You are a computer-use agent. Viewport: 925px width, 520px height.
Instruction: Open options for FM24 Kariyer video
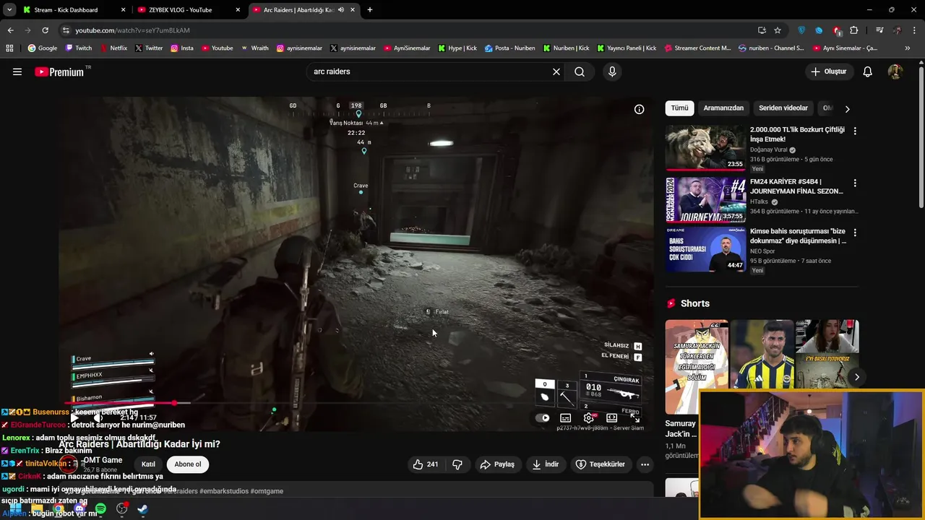(x=855, y=183)
